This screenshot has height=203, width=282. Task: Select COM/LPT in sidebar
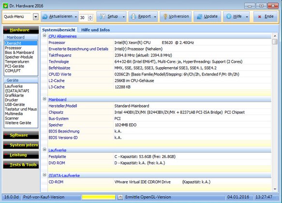coord(13,71)
